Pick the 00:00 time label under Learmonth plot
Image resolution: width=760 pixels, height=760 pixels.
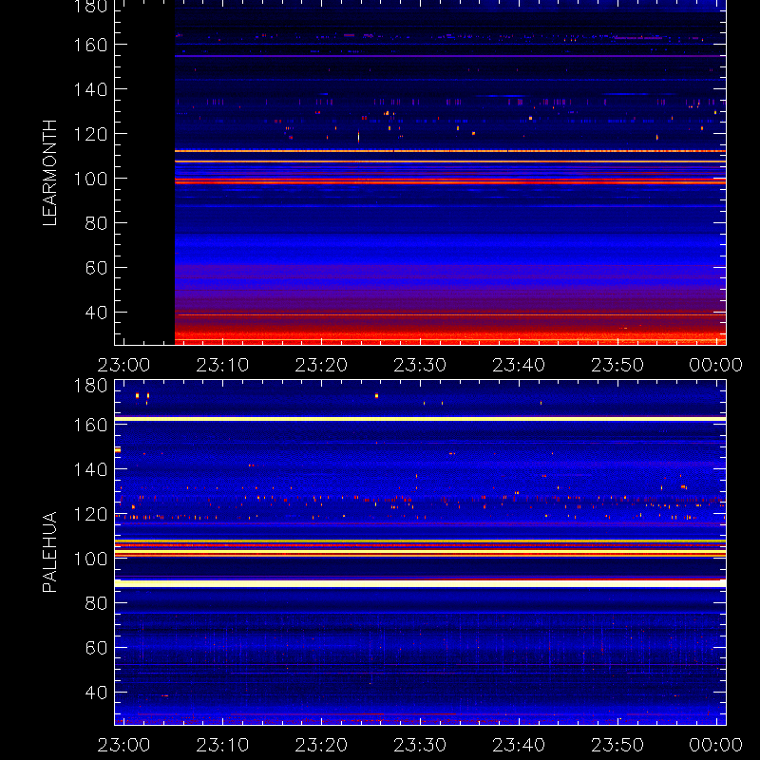[x=716, y=365]
